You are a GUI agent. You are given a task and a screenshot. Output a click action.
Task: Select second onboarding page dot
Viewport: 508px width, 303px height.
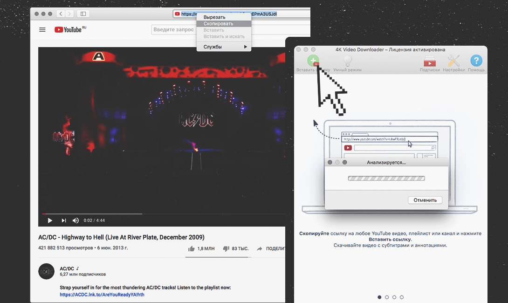[x=387, y=297]
